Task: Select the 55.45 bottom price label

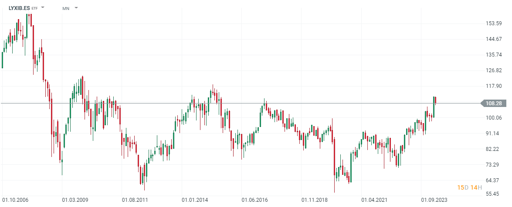Action: (494, 194)
